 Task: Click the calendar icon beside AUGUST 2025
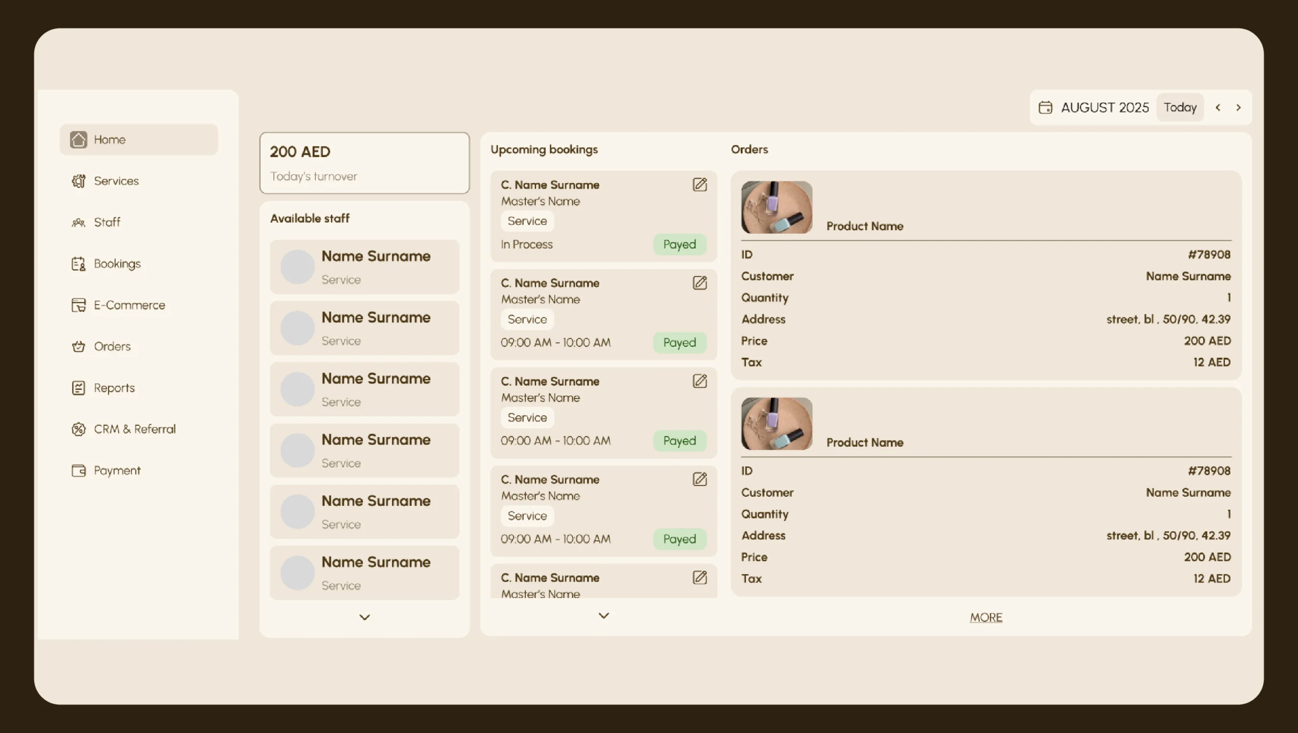click(1045, 107)
